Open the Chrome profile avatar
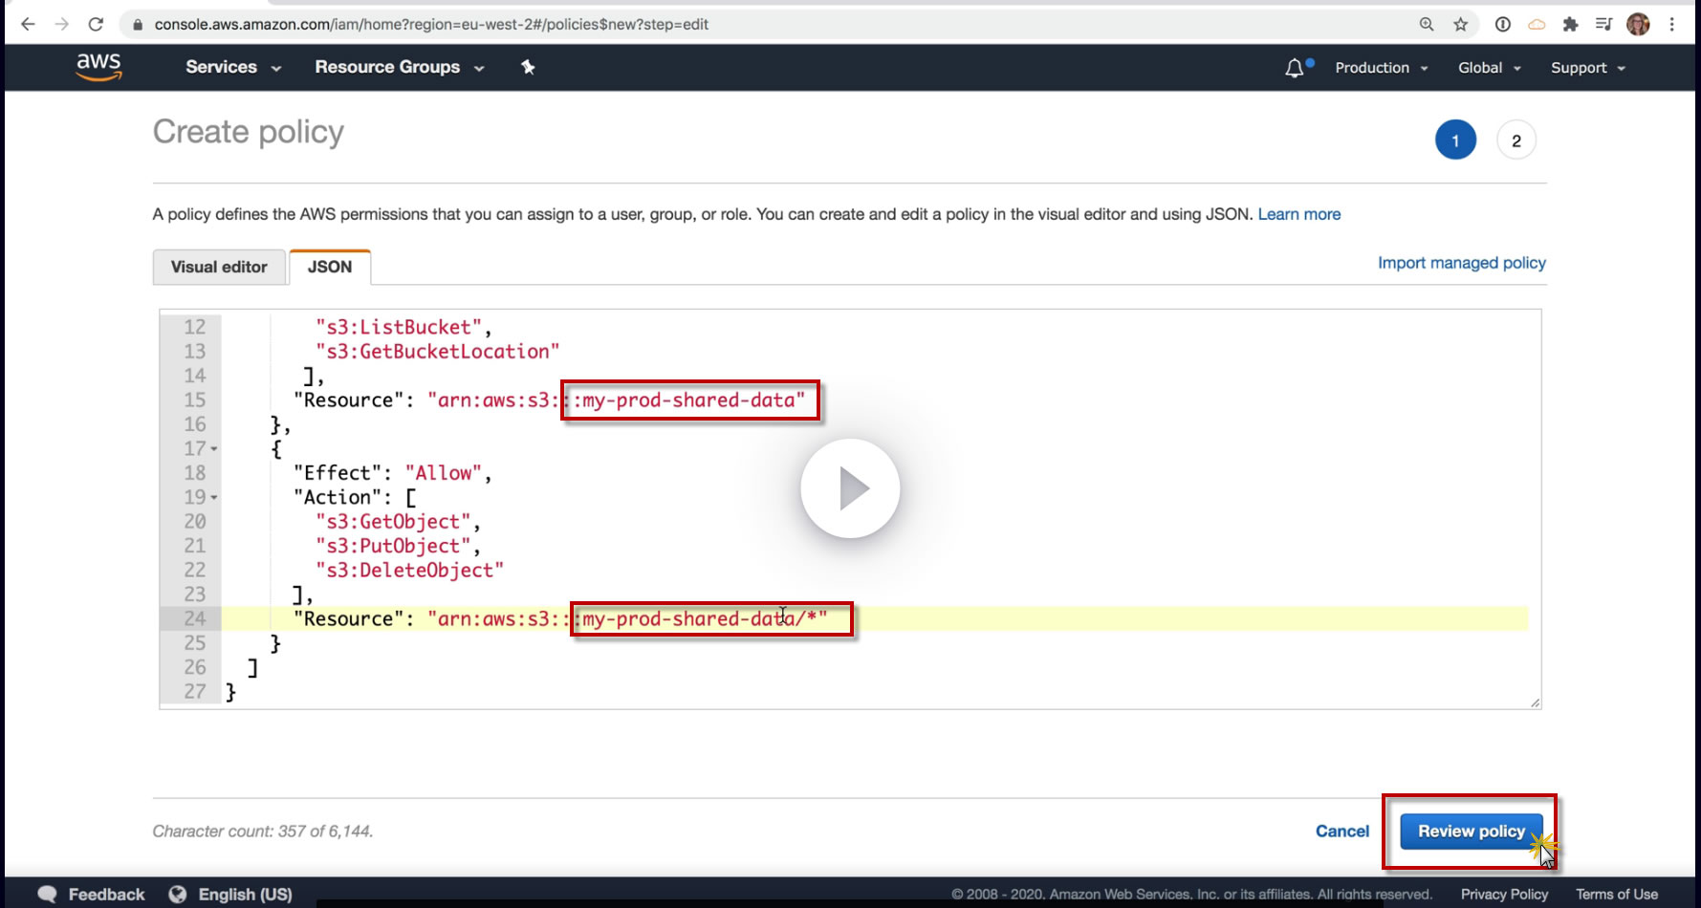Viewport: 1701px width, 908px height. (x=1638, y=25)
